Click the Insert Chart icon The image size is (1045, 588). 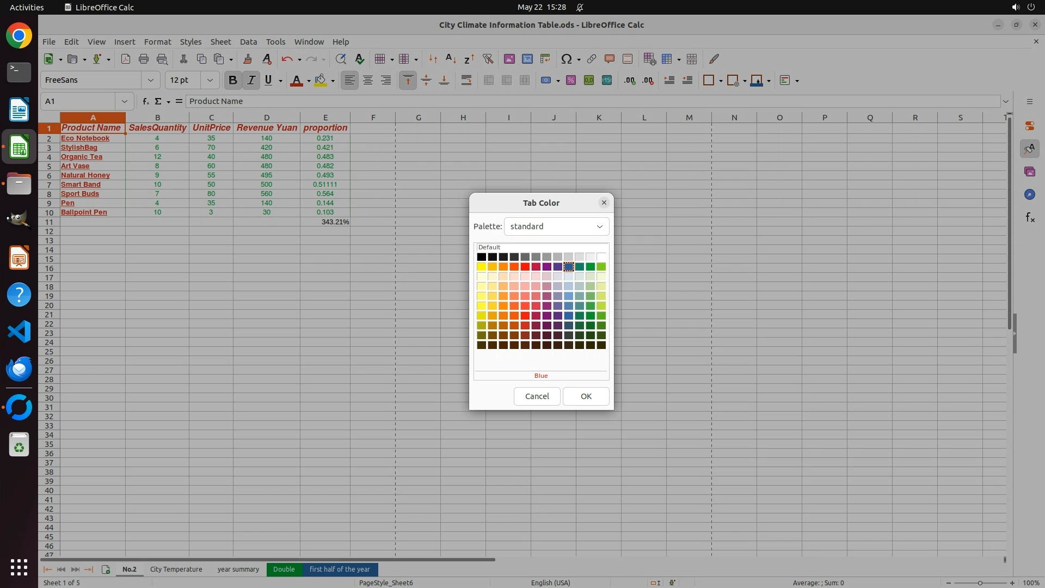click(x=527, y=59)
